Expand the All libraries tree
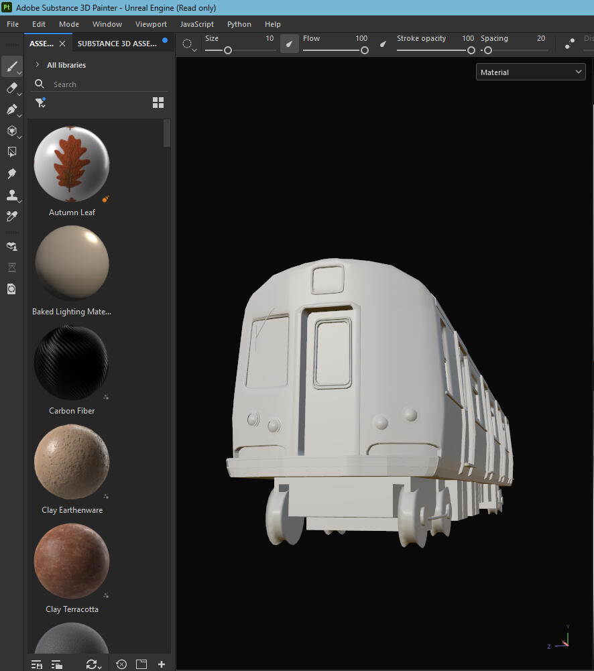This screenshot has height=671, width=594. [38, 65]
